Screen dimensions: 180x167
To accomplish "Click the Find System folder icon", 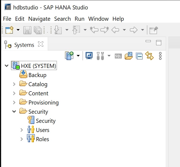I will point(129,56).
